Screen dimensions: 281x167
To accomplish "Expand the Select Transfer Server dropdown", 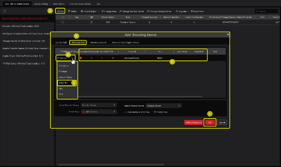I will 99,105.
